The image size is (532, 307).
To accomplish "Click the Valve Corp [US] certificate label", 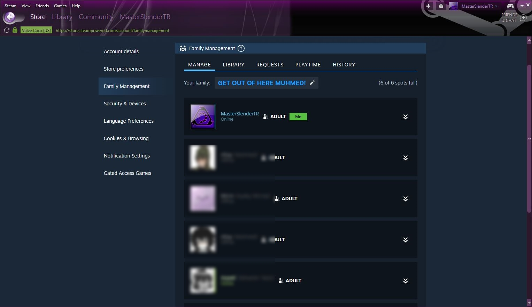I will pos(36,30).
